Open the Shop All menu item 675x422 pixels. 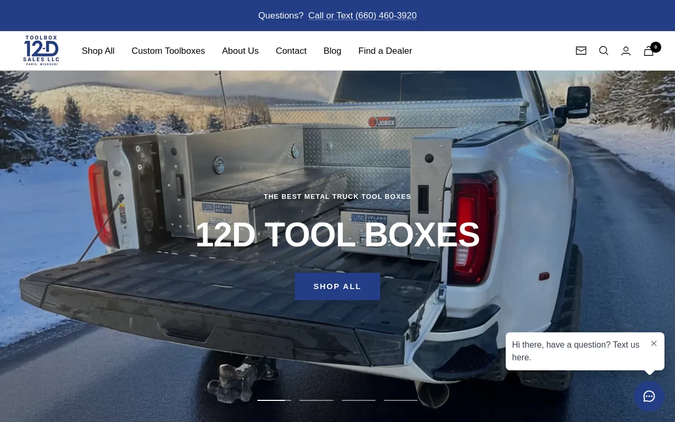(x=98, y=51)
